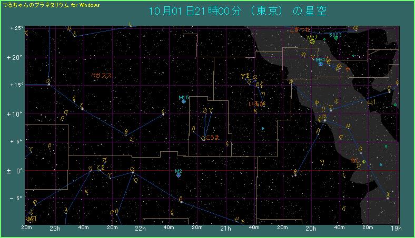Click the つるちゃんのプラネタリウム program title

pyautogui.click(x=51, y=5)
